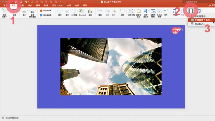Viewport: 215px width, 121px height.
Task: Choose 影片瀏覽器... from the video menu
Action: coord(201,16)
